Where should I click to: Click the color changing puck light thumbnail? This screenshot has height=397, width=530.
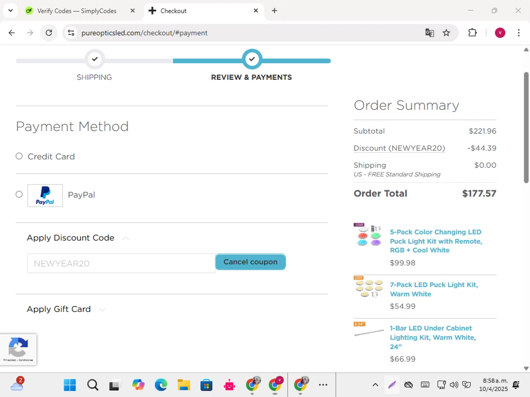click(368, 234)
